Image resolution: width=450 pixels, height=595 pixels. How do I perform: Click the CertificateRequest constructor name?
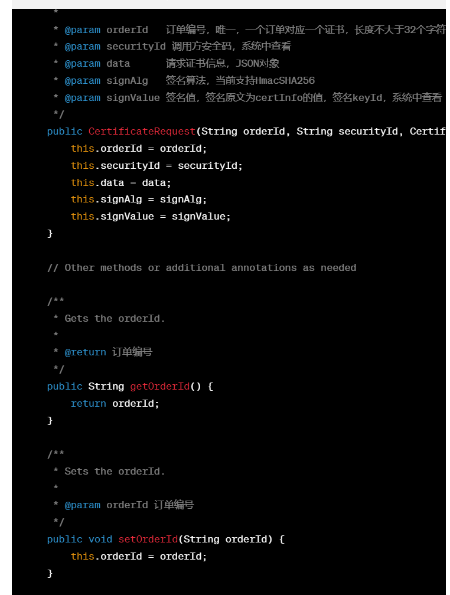tap(142, 132)
